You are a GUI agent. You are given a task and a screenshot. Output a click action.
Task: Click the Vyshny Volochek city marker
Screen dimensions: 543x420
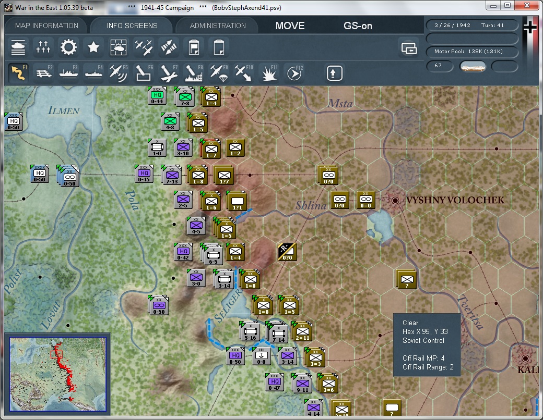[395, 200]
